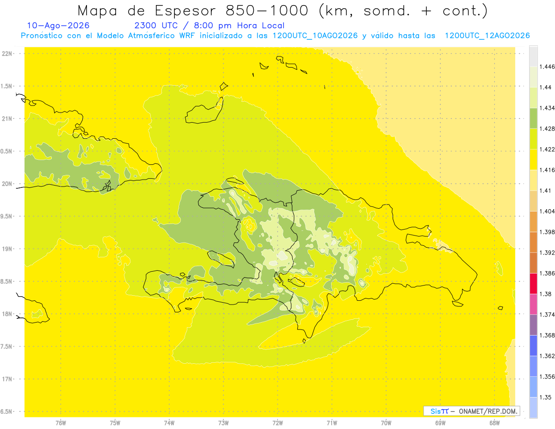555x429 pixels.
Task: Click the longitude label '74W'
Action: tap(169, 423)
